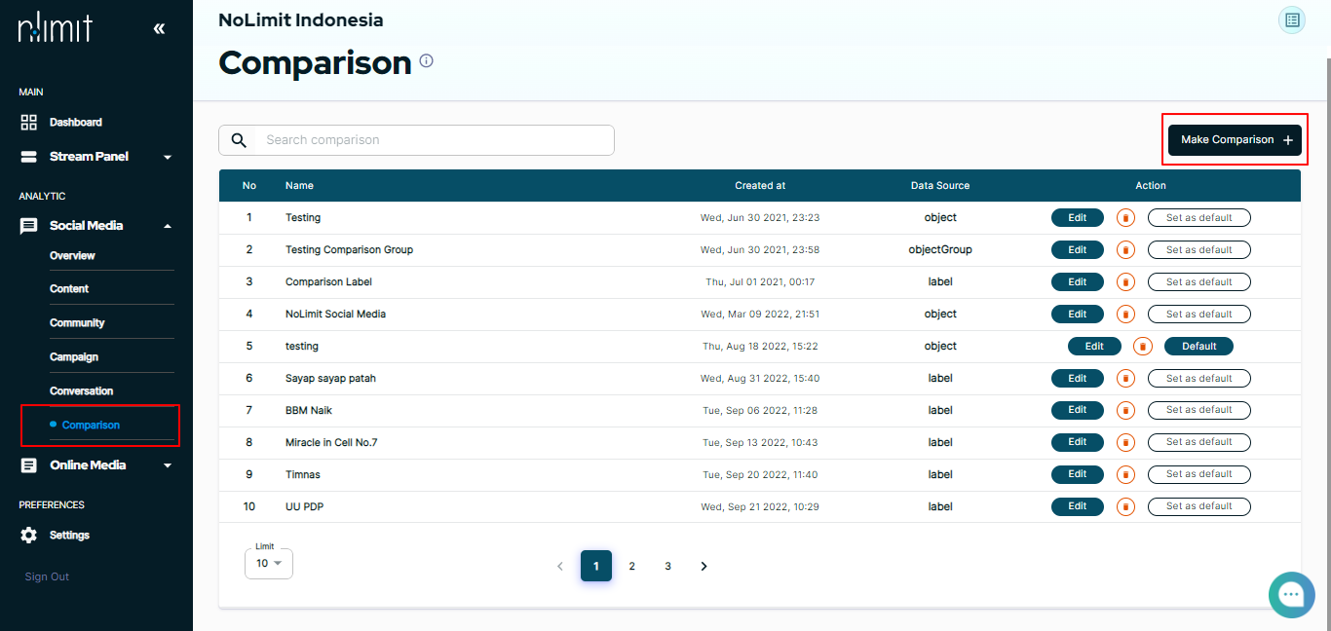1331x631 pixels.
Task: Edit the Testing Comparison Group
Action: pos(1078,250)
